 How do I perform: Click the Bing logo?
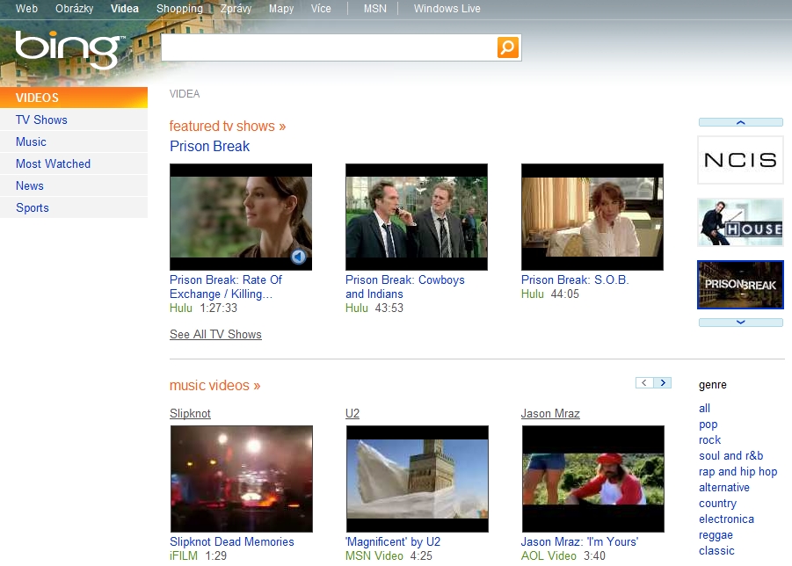[x=69, y=49]
